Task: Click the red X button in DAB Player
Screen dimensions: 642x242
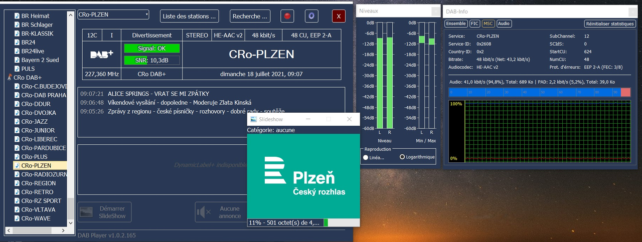Action: (339, 16)
